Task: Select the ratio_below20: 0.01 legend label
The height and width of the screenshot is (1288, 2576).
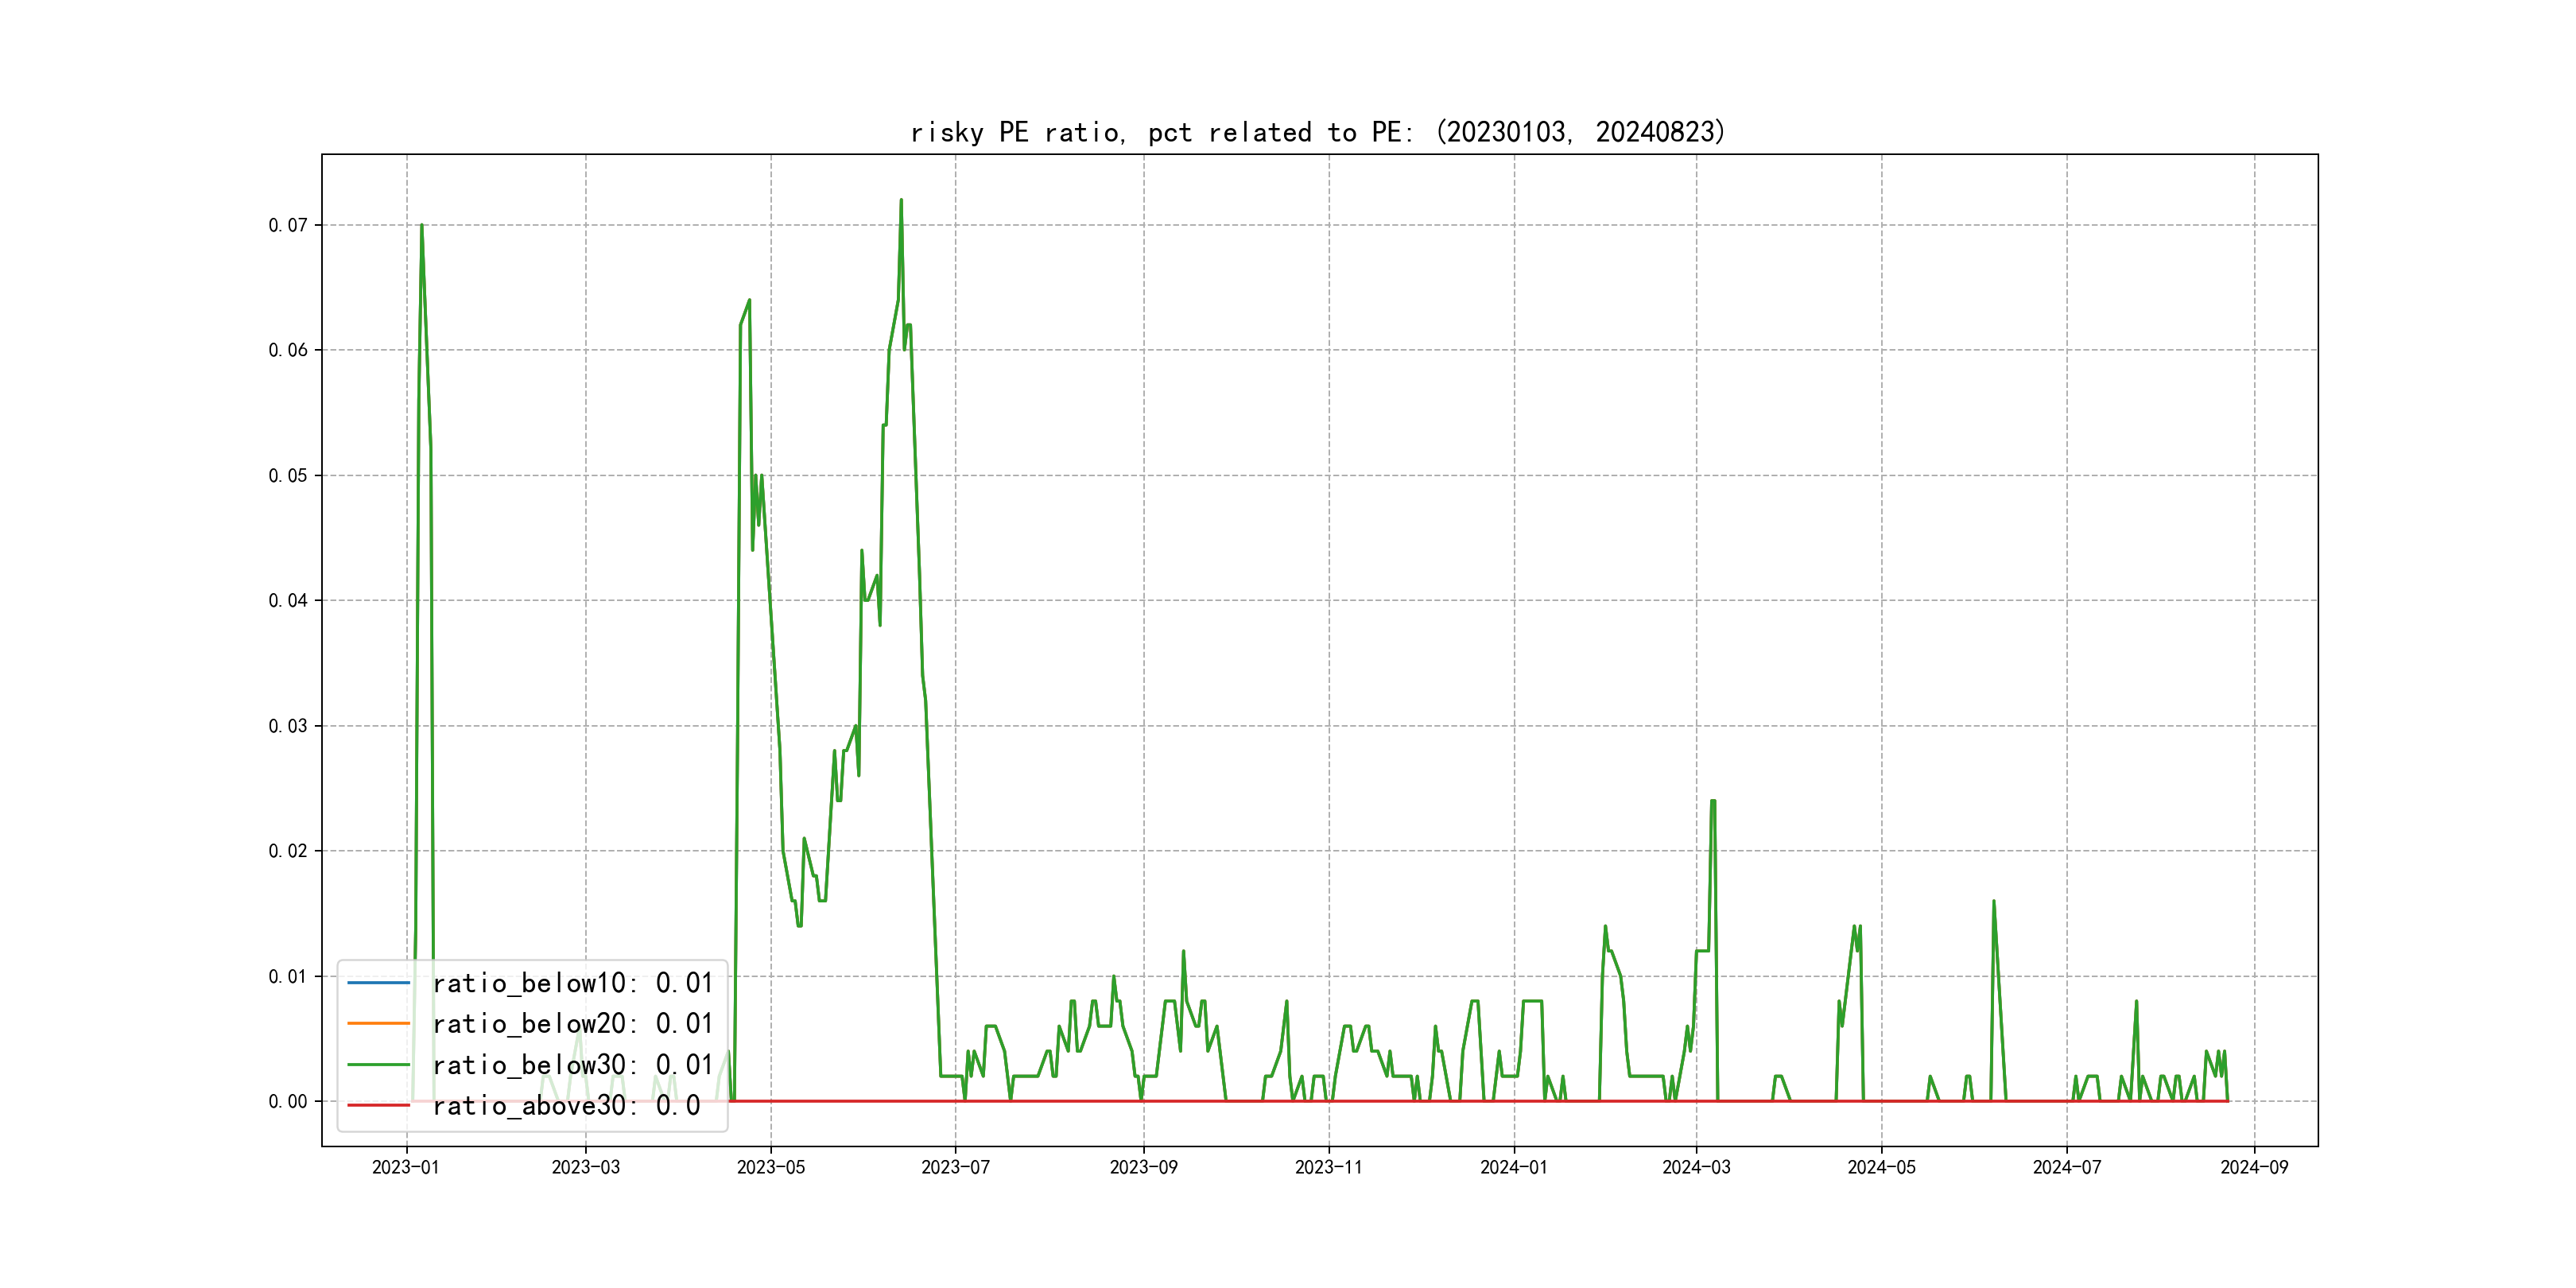Action: coord(572,1024)
